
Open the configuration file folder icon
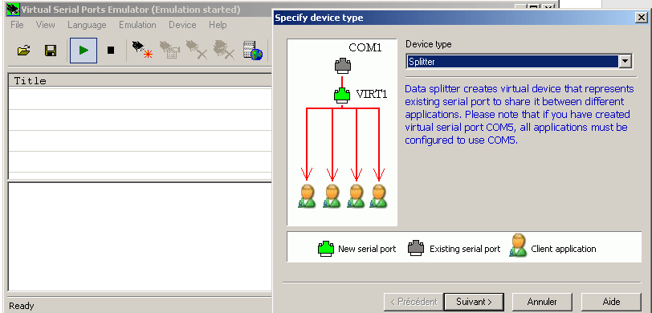coord(24,51)
